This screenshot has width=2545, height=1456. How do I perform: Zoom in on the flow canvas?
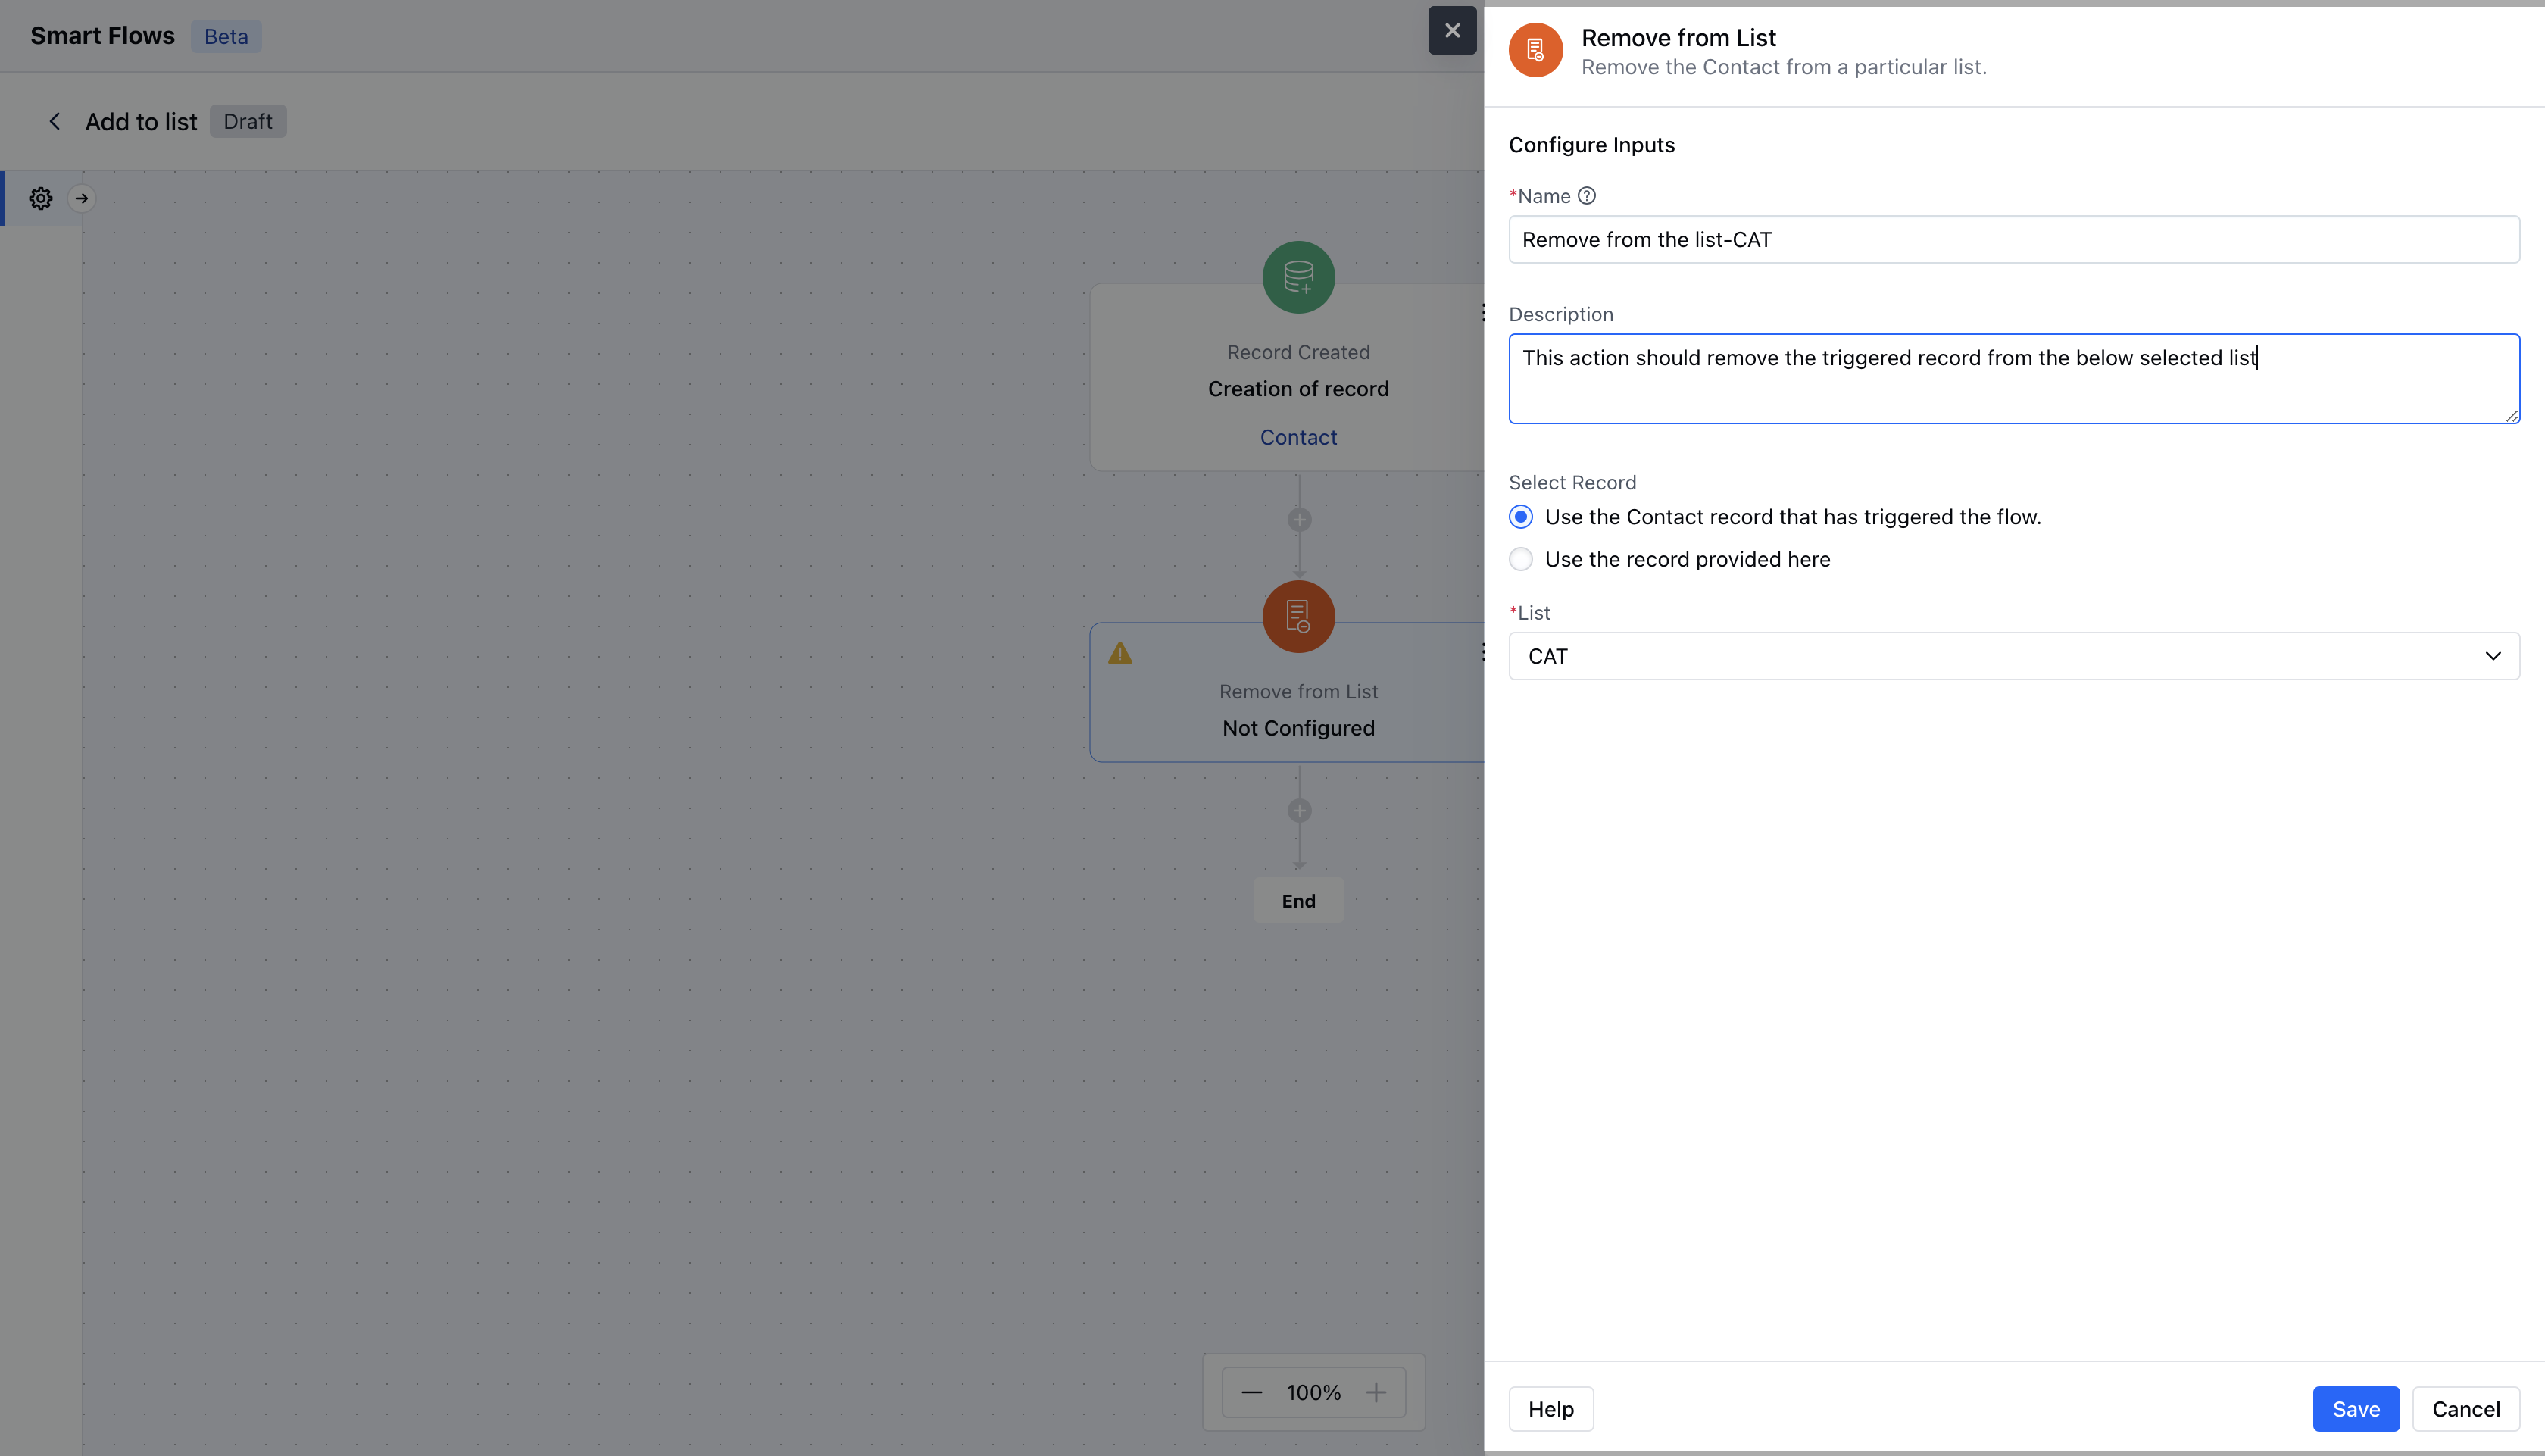point(1376,1391)
